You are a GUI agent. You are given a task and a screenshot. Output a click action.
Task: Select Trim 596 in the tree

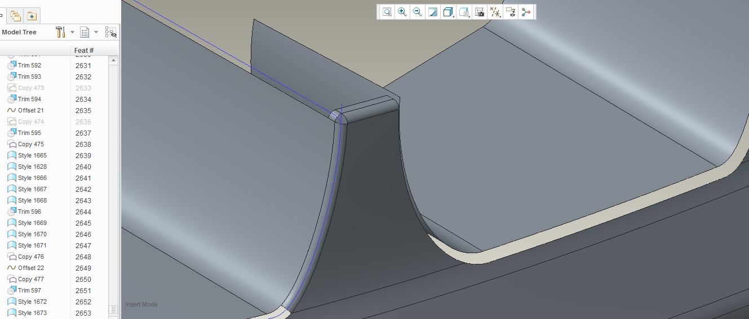[x=29, y=212]
